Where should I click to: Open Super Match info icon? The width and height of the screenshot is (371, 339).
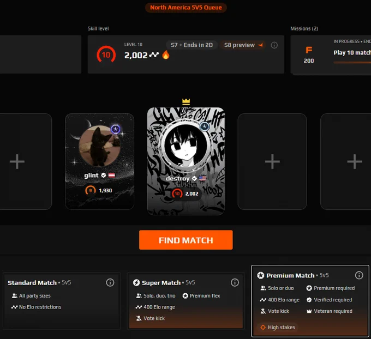click(x=235, y=282)
